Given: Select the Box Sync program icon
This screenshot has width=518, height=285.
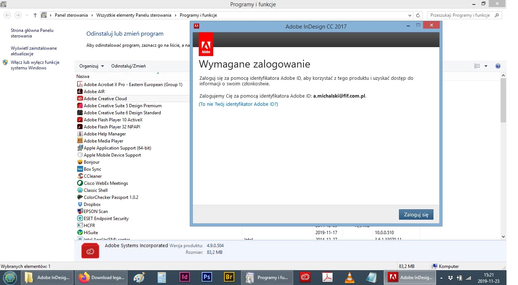Looking at the screenshot, I should (x=80, y=169).
